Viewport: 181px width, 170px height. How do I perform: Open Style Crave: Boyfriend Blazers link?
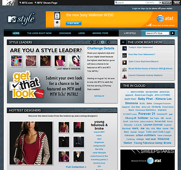coord(143,62)
